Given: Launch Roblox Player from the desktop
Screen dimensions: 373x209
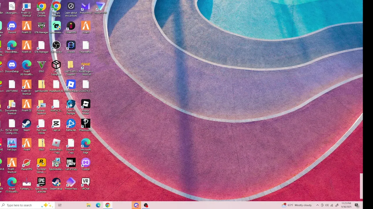Looking at the screenshot, I should [x=71, y=86].
